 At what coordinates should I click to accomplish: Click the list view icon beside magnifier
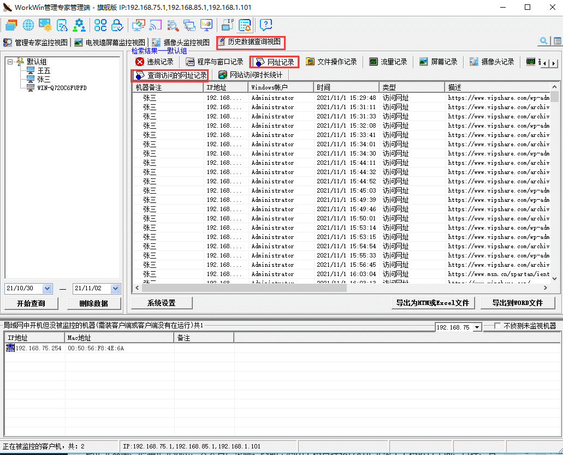click(x=557, y=41)
